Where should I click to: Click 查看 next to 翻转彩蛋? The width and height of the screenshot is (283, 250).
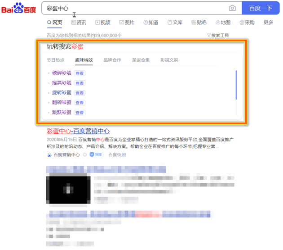click(80, 103)
